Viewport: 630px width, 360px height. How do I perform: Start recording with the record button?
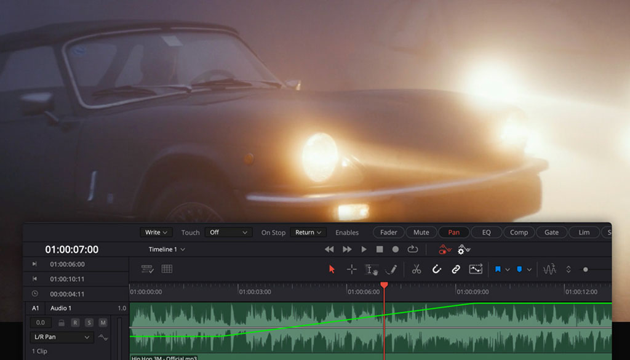(x=396, y=249)
